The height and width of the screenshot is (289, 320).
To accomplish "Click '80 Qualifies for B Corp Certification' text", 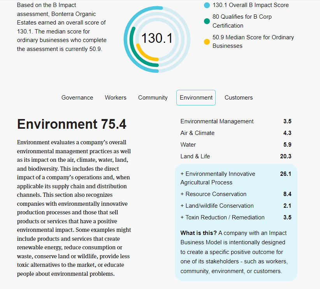I will 242,21.
